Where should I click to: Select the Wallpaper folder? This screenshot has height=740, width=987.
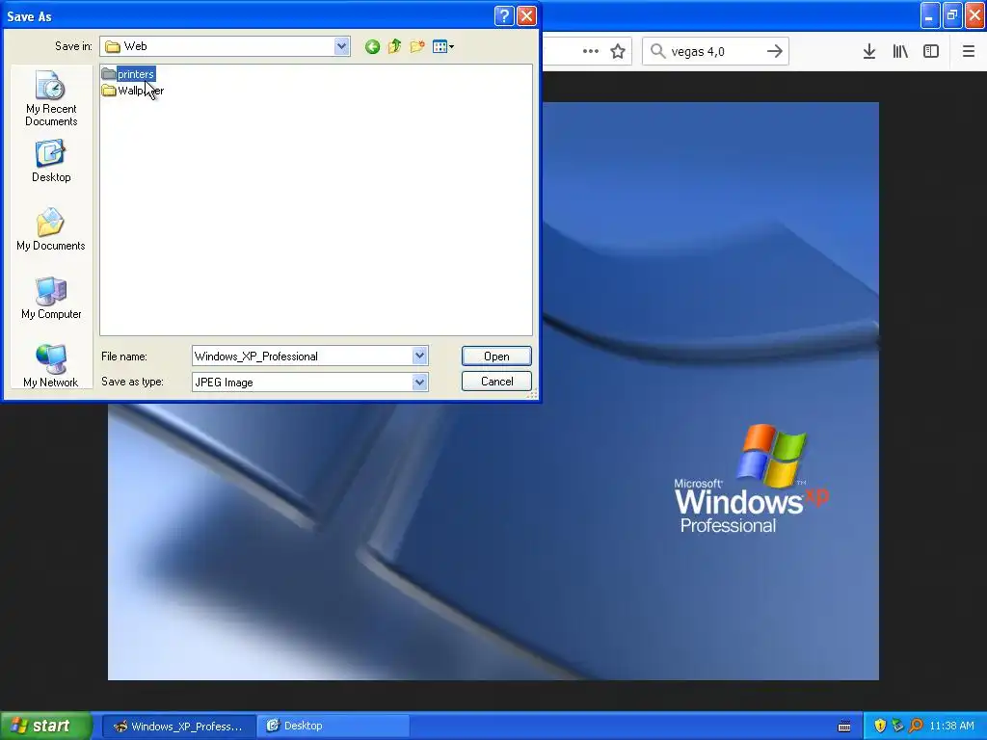(x=133, y=91)
